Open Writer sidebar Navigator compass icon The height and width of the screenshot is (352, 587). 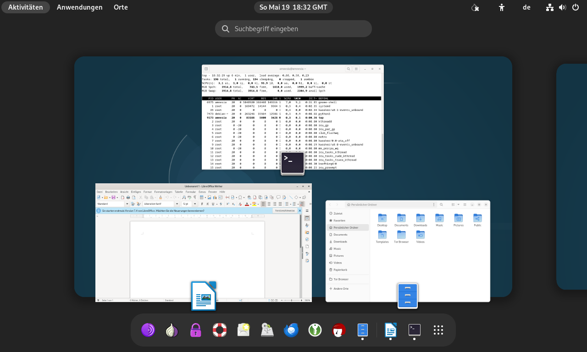tap(307, 239)
